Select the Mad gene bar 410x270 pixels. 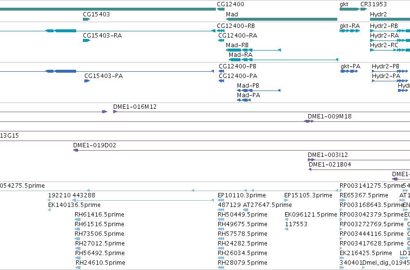coord(282,19)
